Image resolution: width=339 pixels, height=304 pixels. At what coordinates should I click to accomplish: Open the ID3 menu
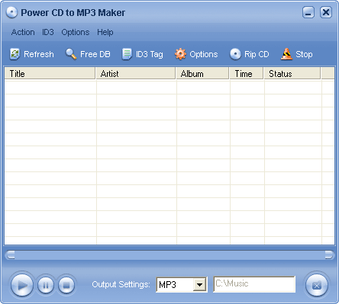(x=48, y=32)
